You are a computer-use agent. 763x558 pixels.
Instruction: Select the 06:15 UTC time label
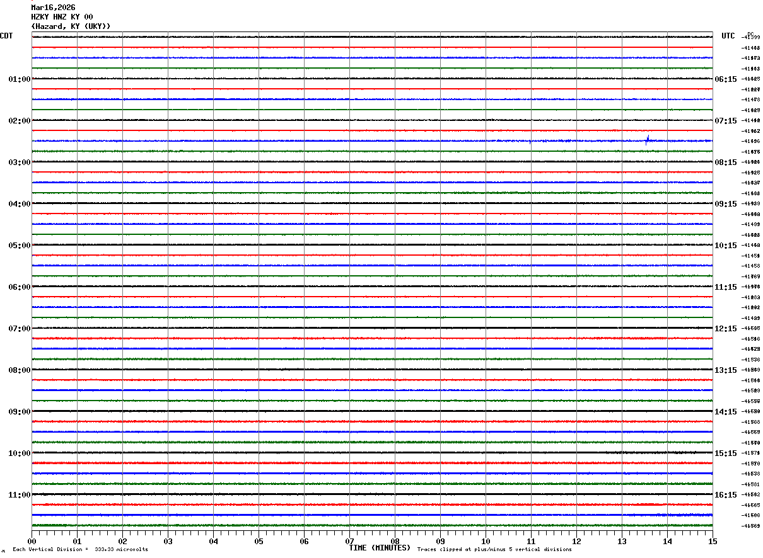(x=725, y=79)
